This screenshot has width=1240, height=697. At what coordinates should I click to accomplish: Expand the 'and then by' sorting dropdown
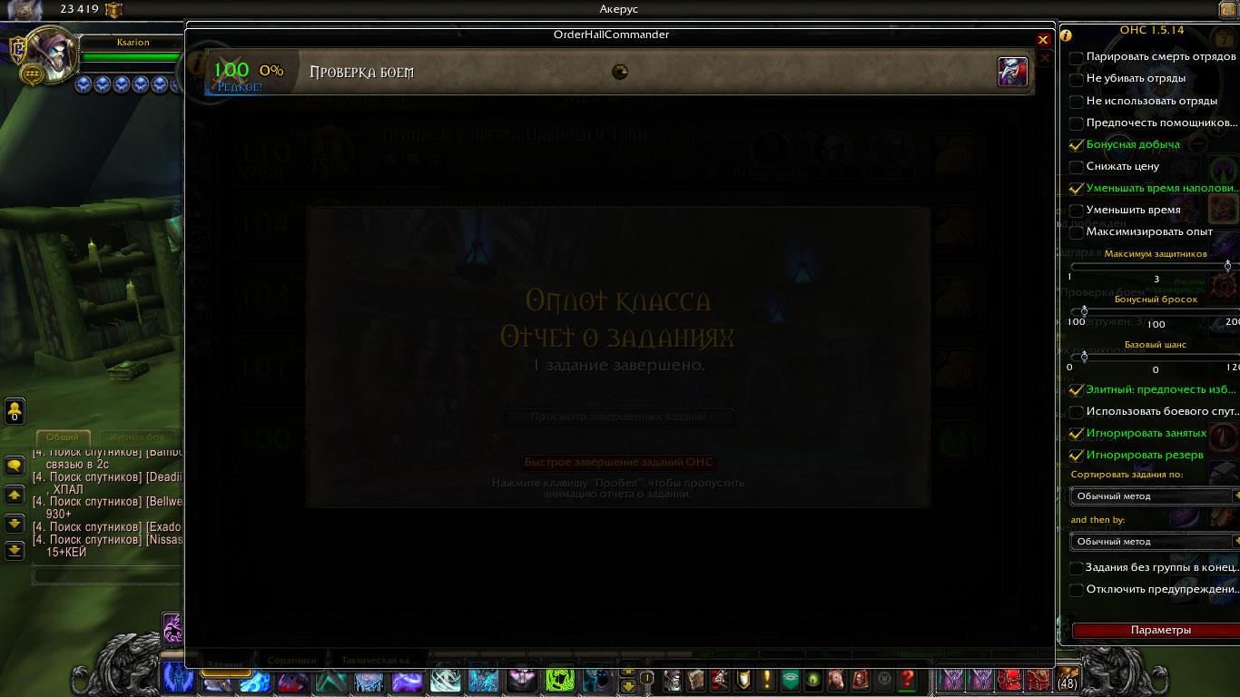pyautogui.click(x=1155, y=542)
